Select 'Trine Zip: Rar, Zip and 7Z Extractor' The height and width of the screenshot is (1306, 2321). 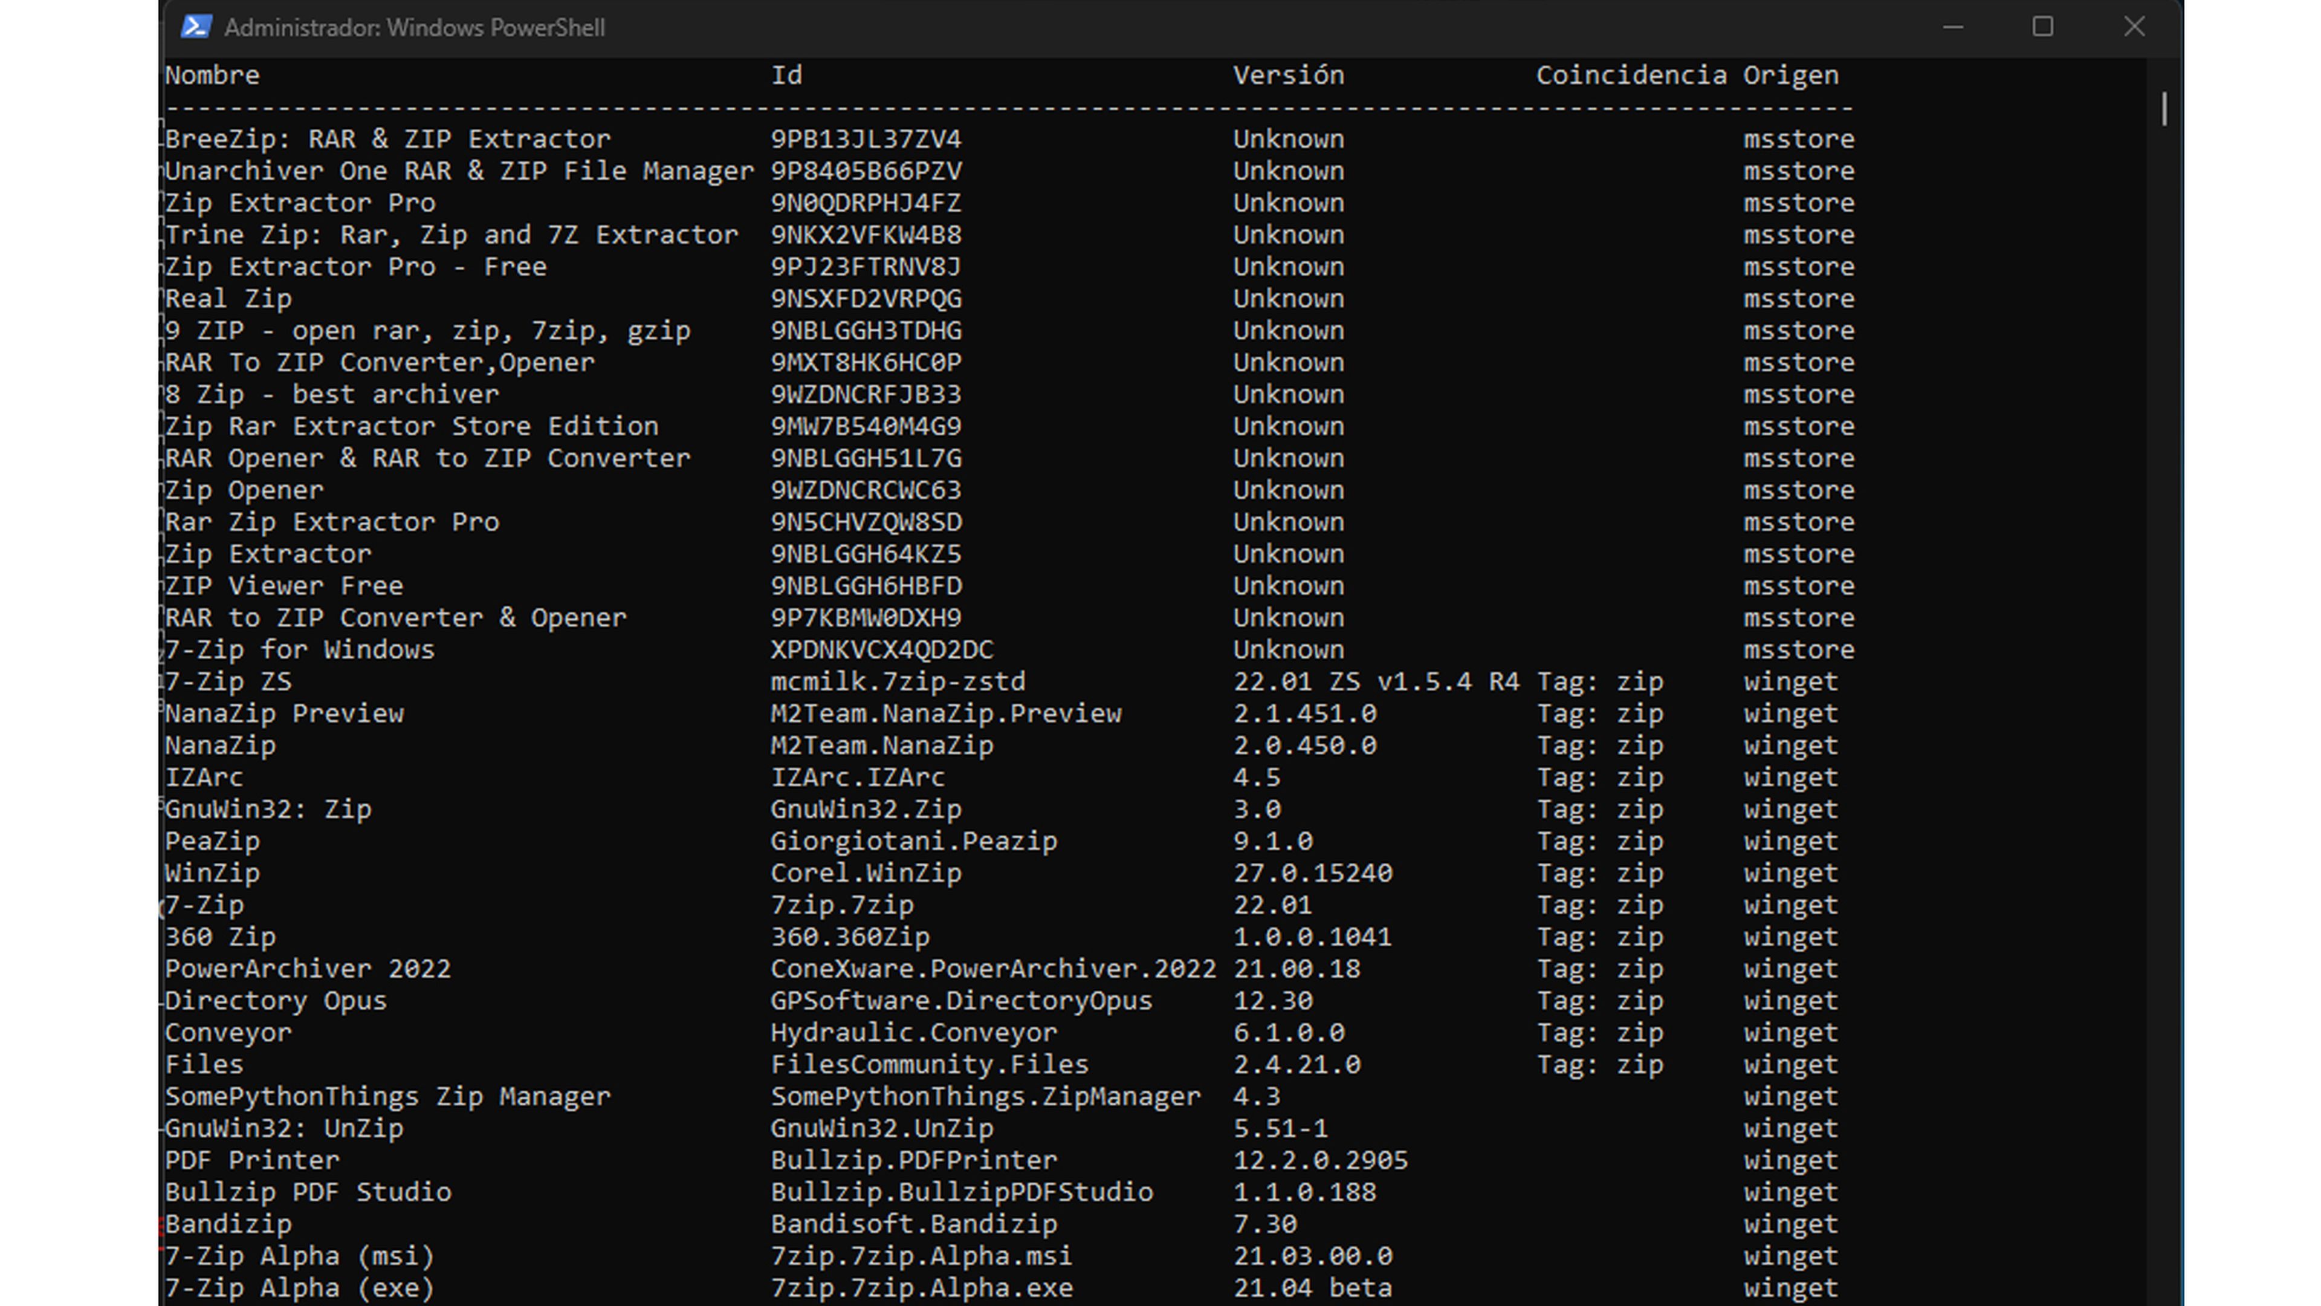(452, 235)
